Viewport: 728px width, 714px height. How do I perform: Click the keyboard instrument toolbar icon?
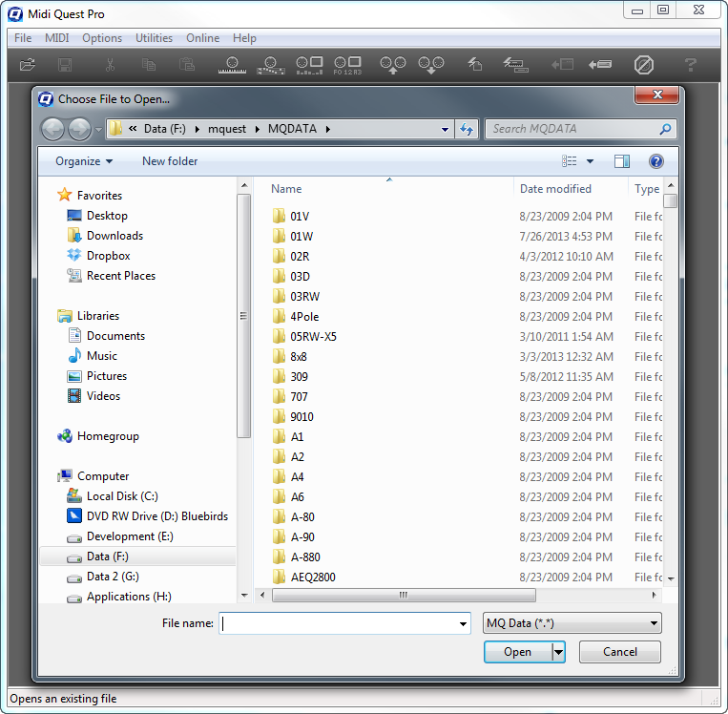click(232, 65)
